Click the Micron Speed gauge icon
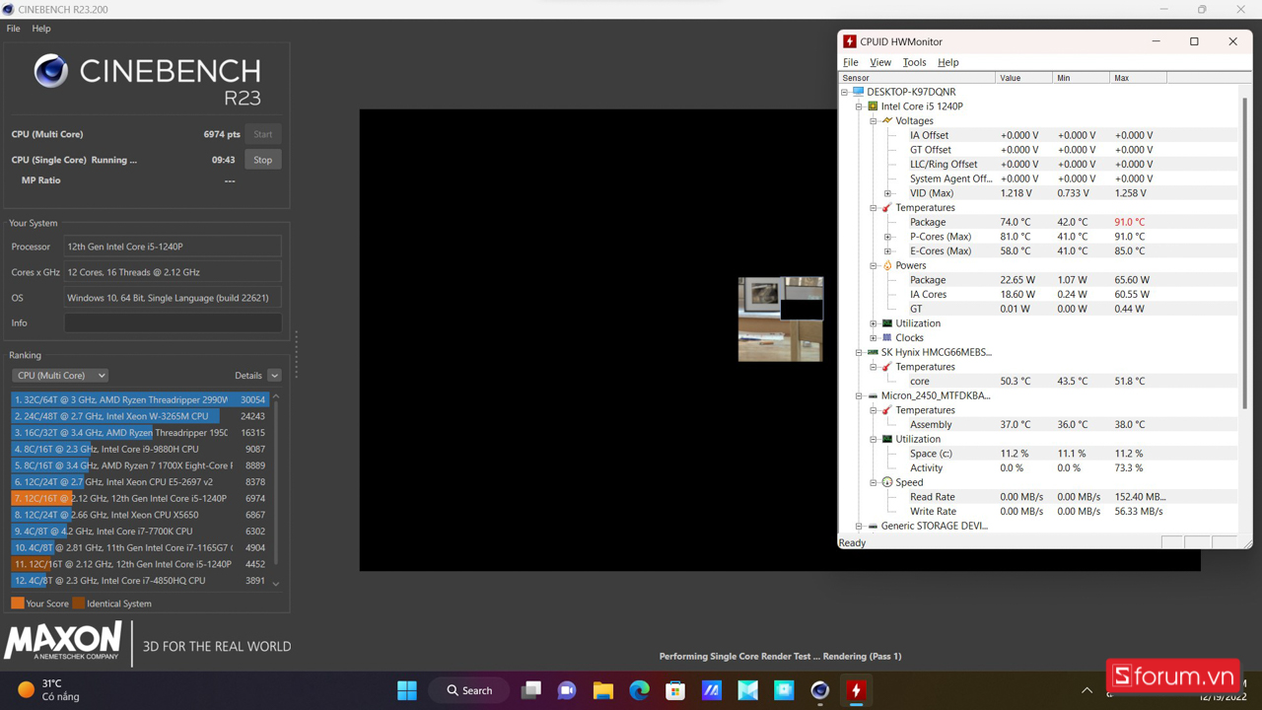Viewport: 1262px width, 710px height. pyautogui.click(x=887, y=483)
